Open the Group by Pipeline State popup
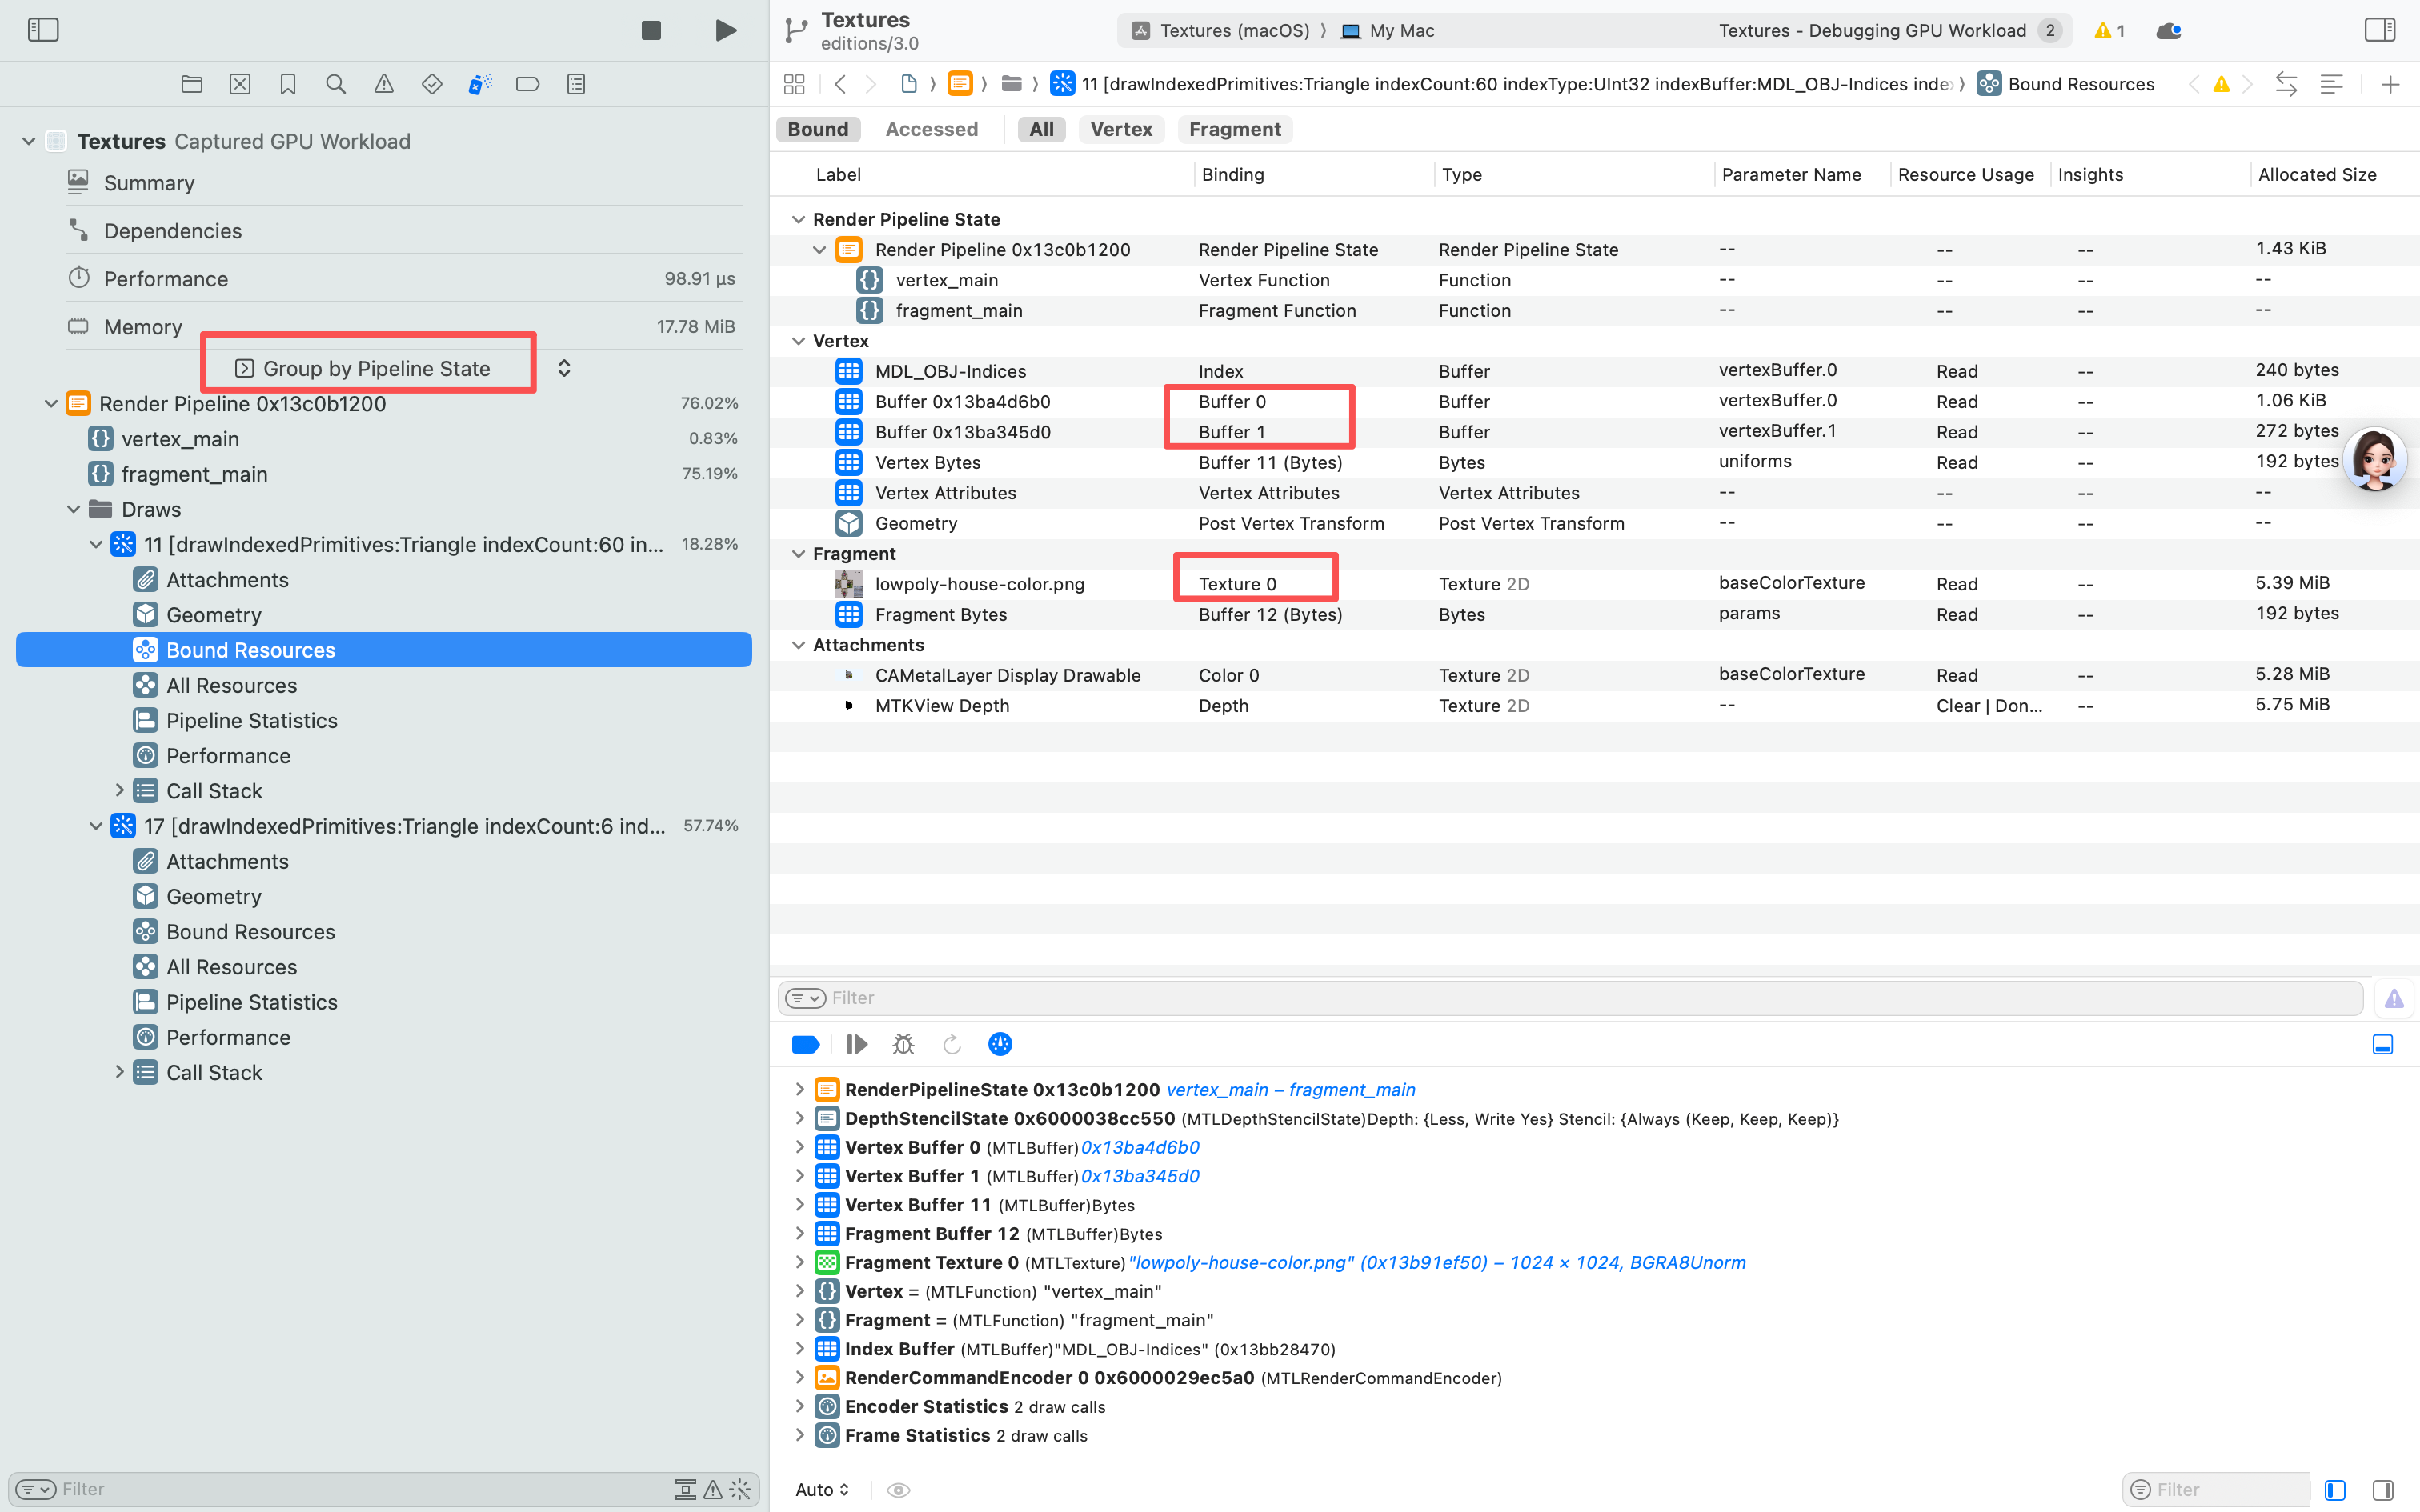 [403, 368]
